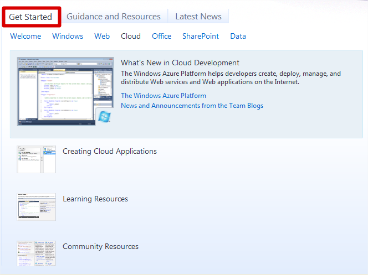The image size is (368, 275).
Task: Open the Data category
Action: (238, 36)
